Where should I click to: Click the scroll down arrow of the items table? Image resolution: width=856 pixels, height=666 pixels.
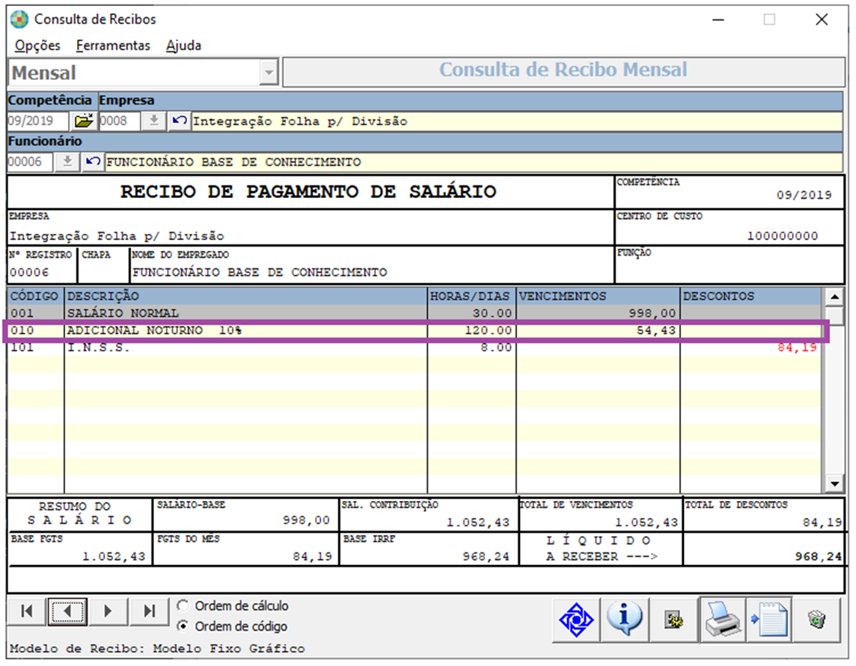(x=834, y=484)
